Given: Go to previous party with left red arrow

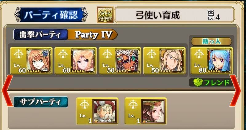Looking at the screenshot, I should [x=7, y=91].
